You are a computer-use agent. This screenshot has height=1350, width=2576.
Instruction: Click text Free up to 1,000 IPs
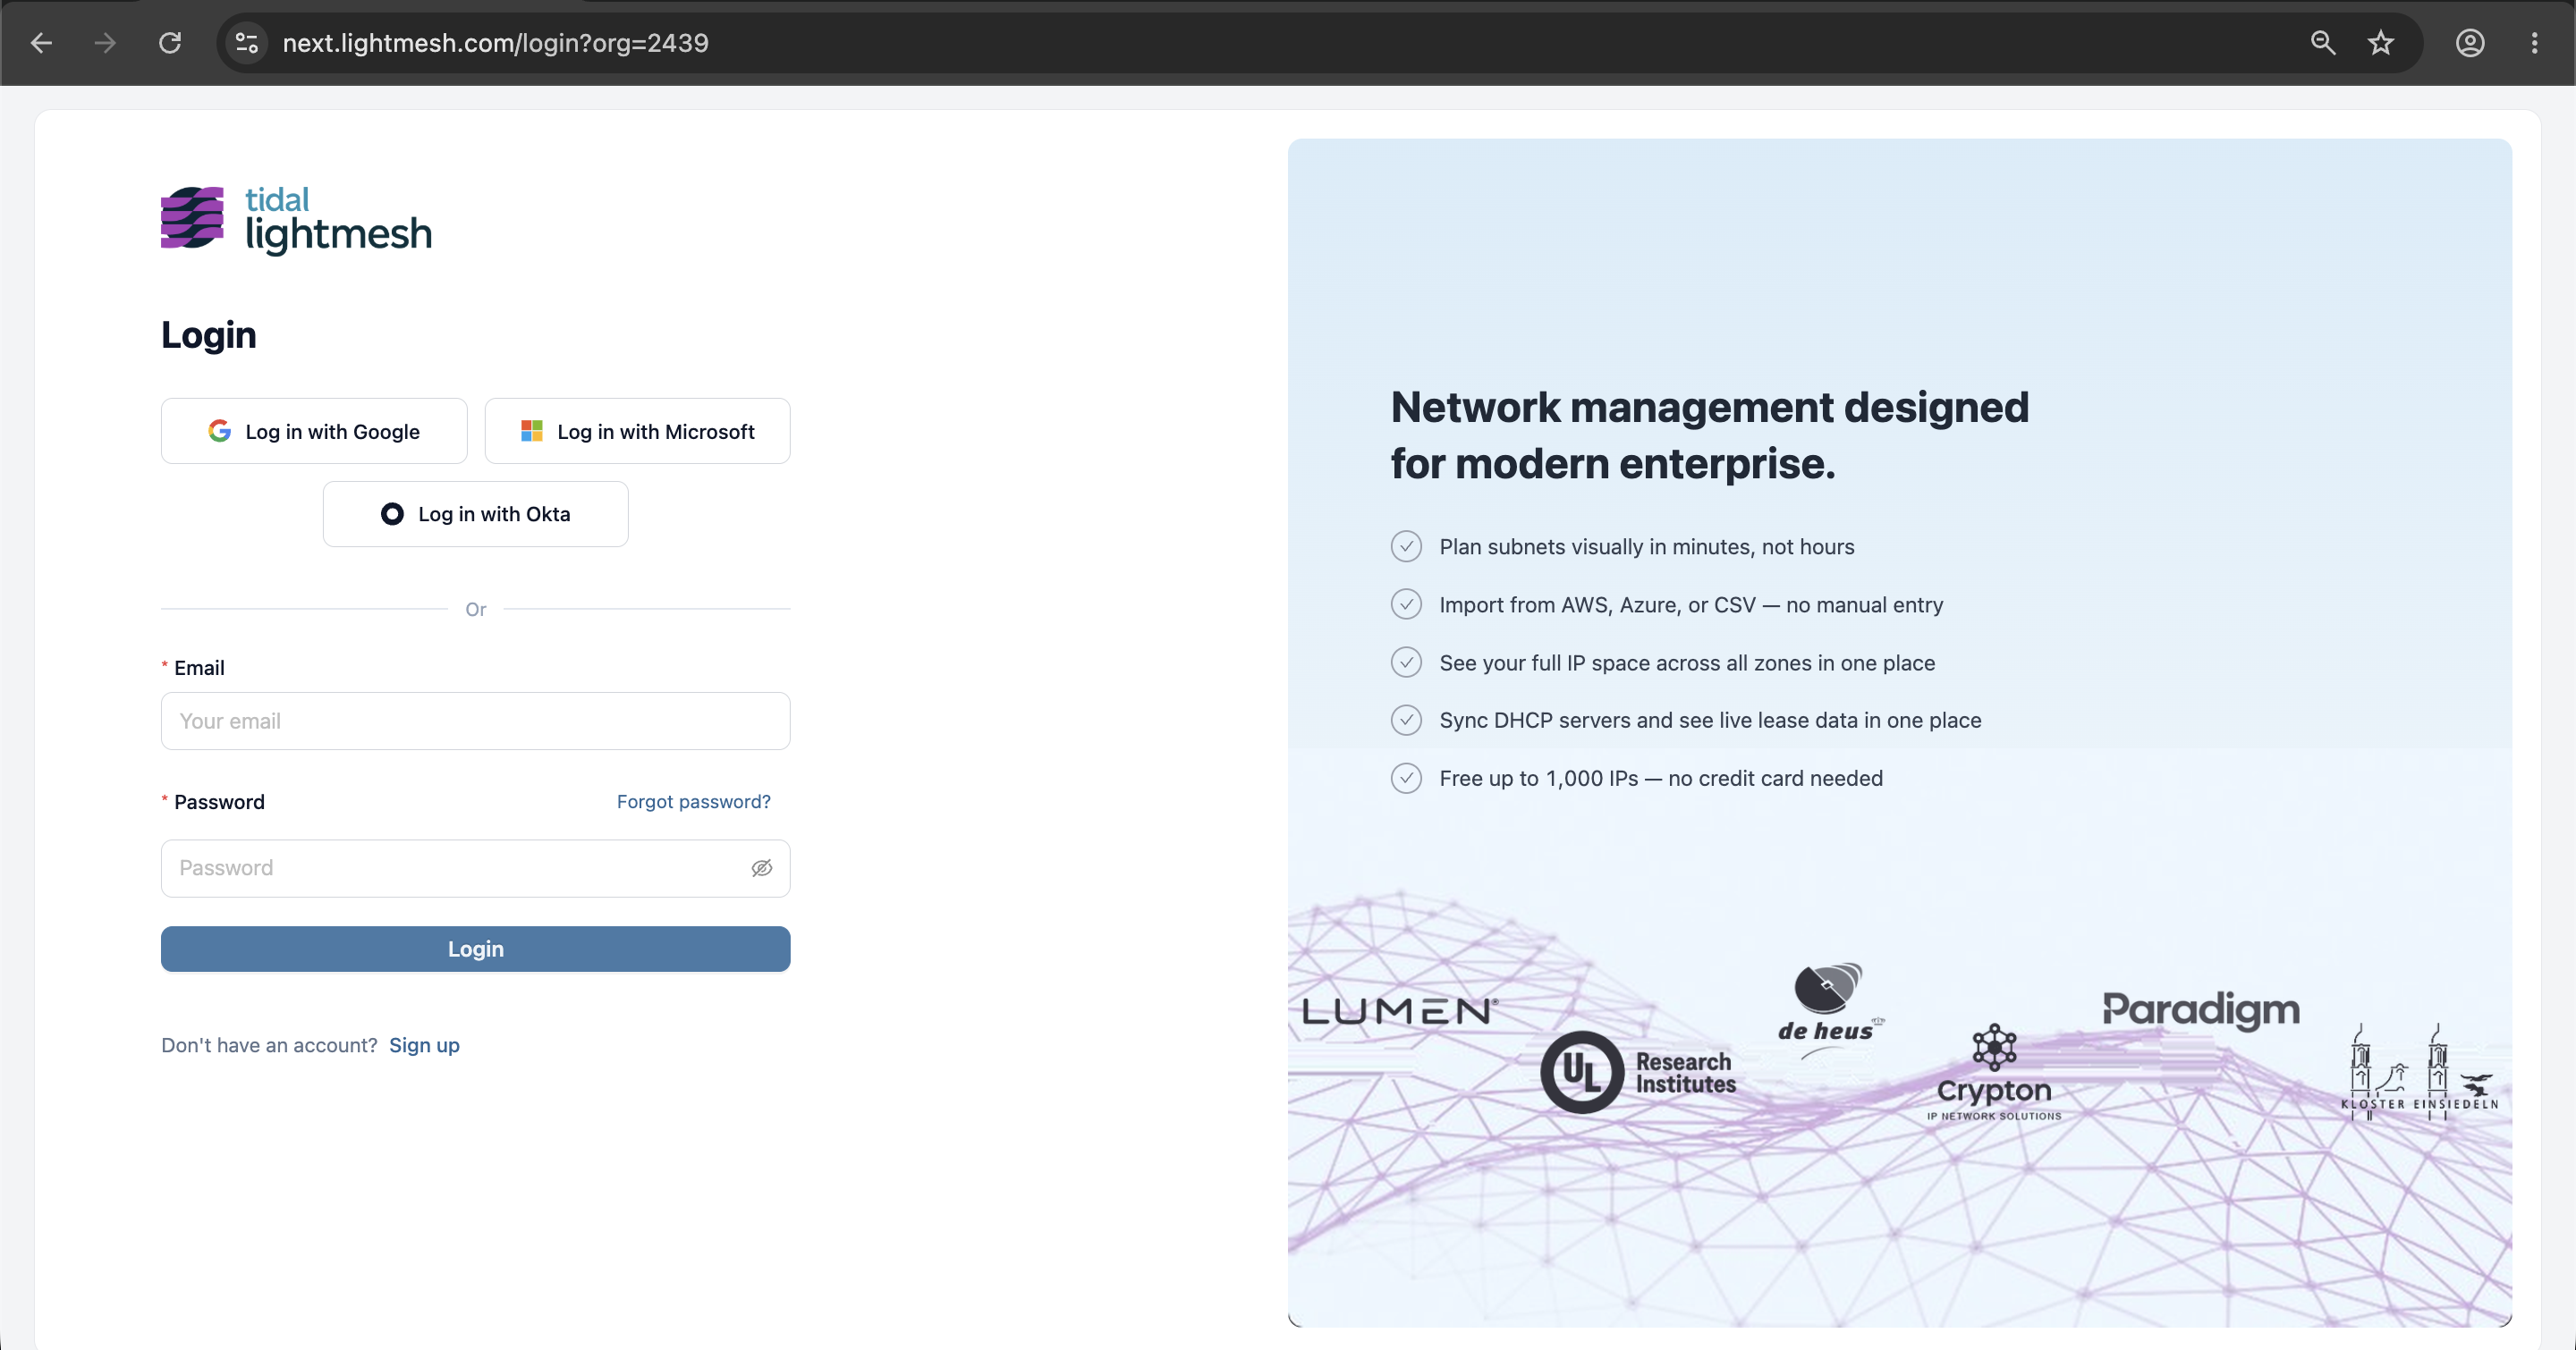click(1661, 779)
